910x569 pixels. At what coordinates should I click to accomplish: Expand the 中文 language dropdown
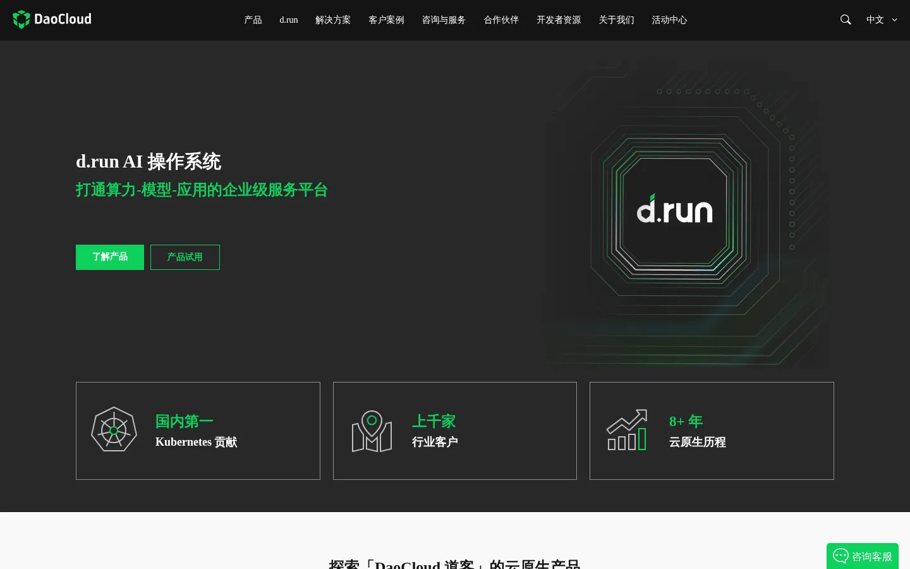pyautogui.click(x=882, y=20)
